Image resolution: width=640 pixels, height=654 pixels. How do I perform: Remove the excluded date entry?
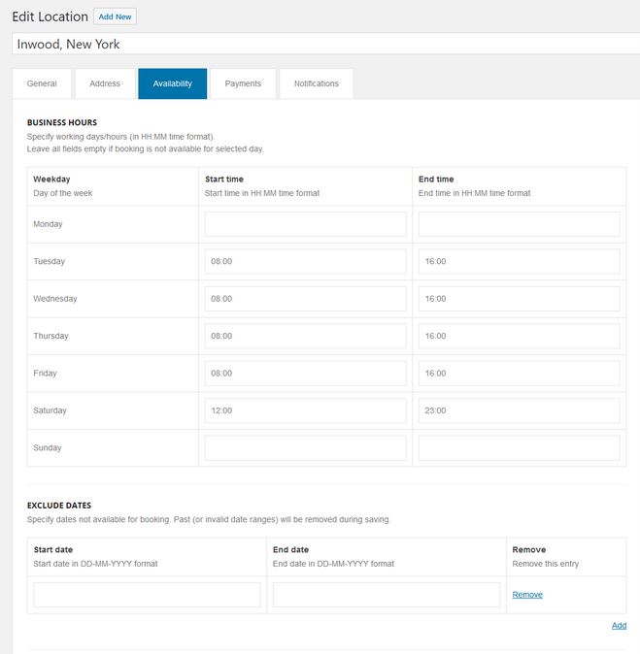click(527, 595)
